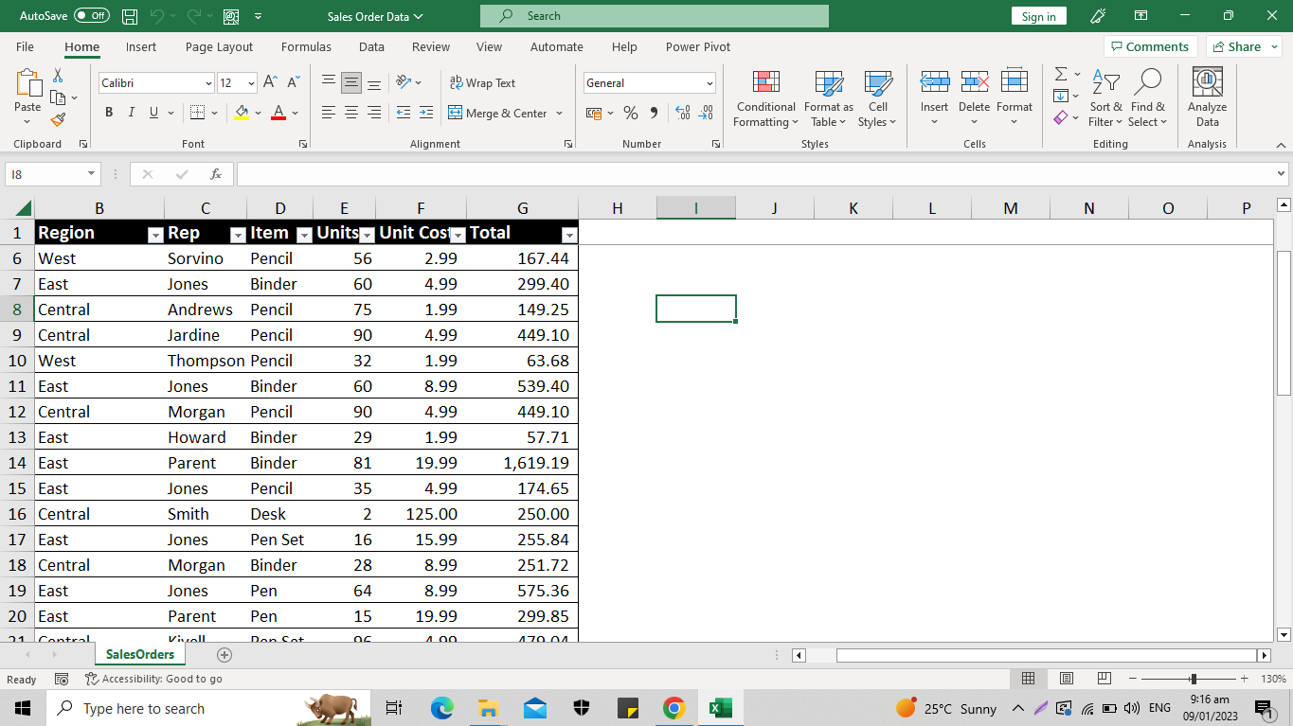Click the Increase Indent icon
The width and height of the screenshot is (1293, 726).
pyautogui.click(x=426, y=113)
